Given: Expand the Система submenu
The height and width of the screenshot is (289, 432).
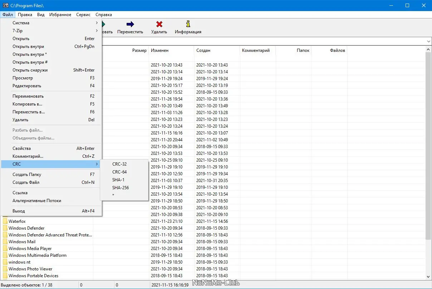Looking at the screenshot, I should coord(51,23).
